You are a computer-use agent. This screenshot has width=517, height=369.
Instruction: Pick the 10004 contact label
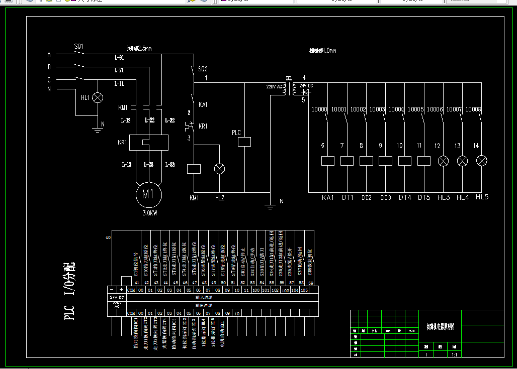click(x=396, y=109)
